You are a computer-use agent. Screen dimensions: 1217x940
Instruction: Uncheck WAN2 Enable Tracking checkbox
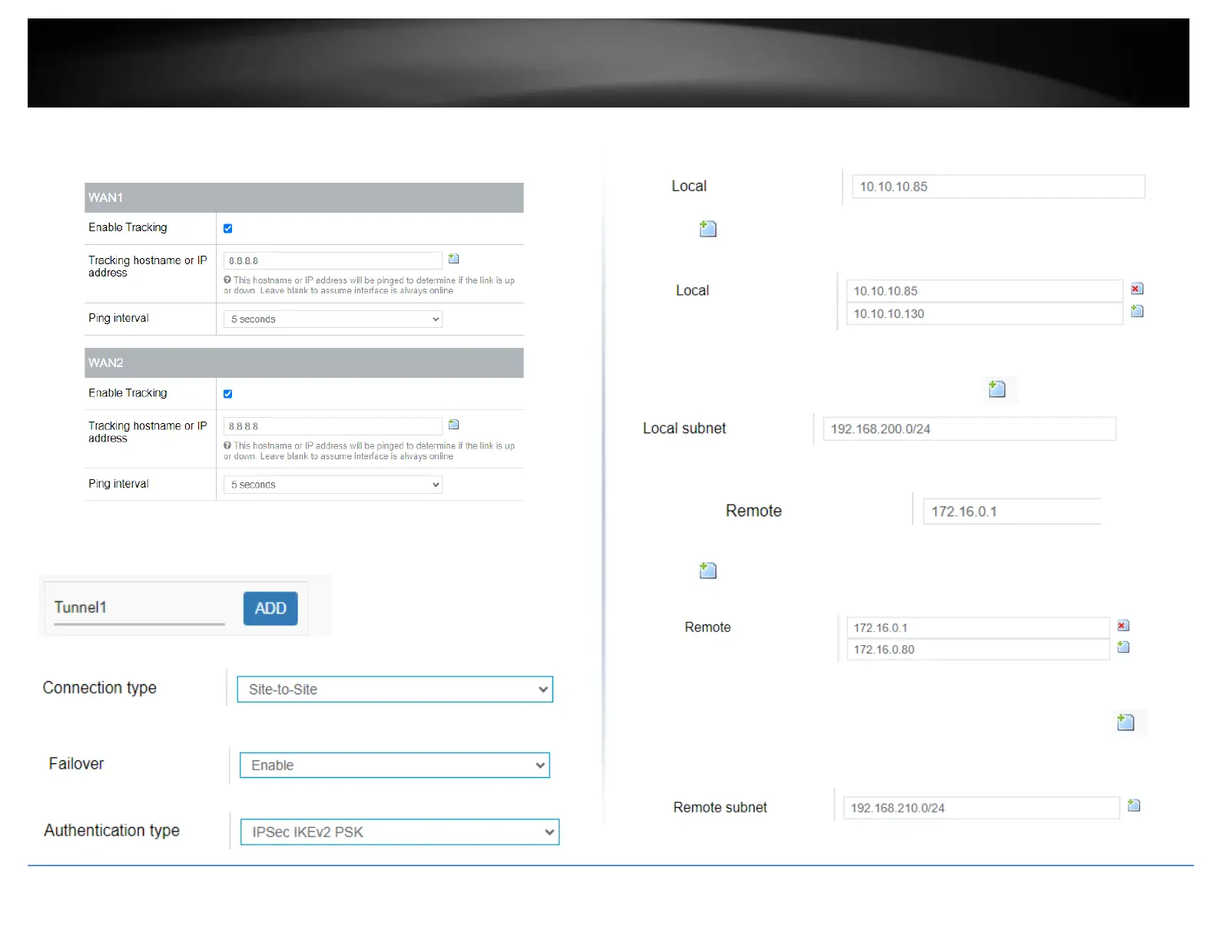pos(227,394)
